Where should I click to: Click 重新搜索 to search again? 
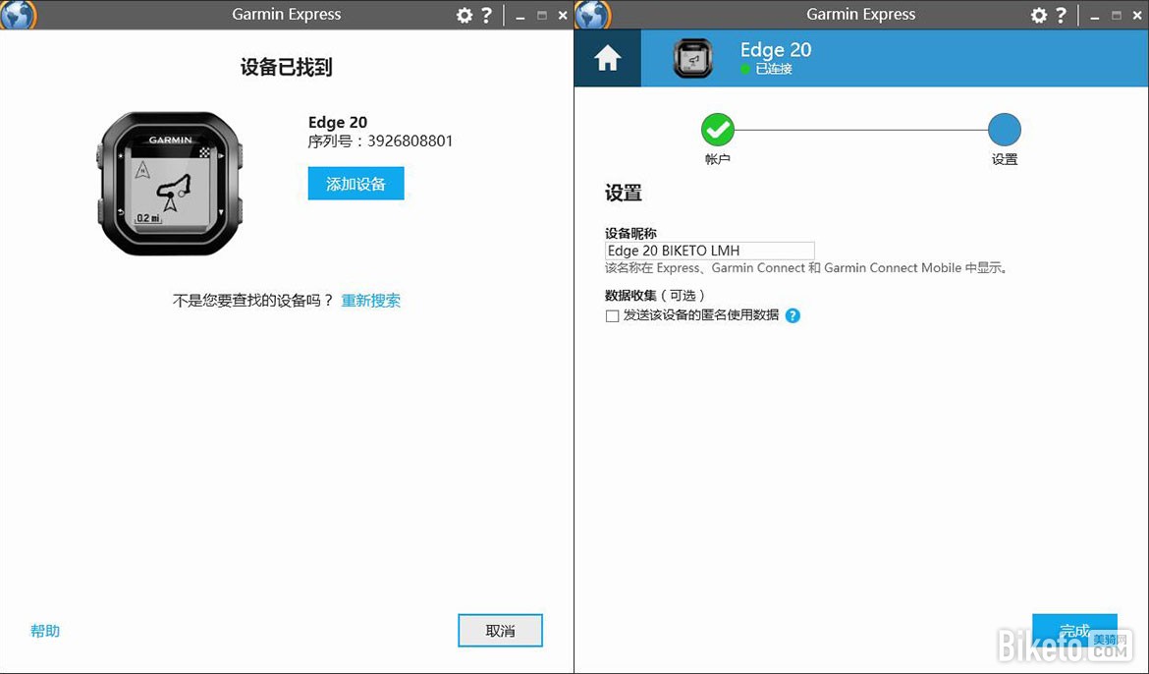tap(370, 300)
